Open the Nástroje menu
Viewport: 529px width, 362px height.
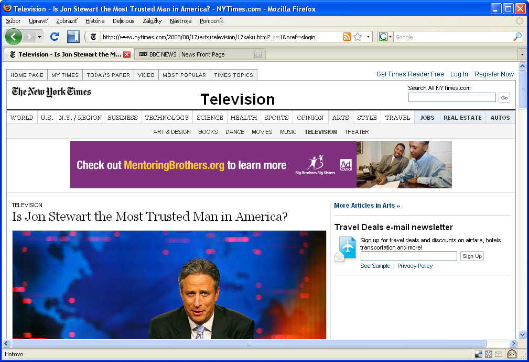pyautogui.click(x=180, y=21)
